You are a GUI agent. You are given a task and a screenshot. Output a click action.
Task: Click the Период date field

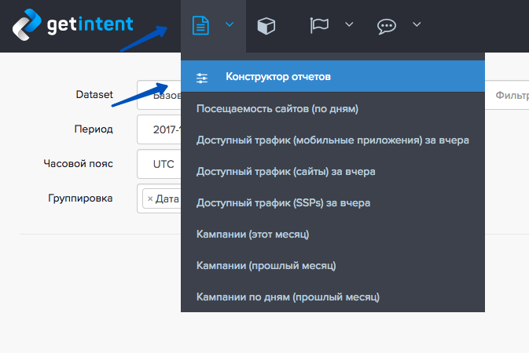[x=159, y=129]
